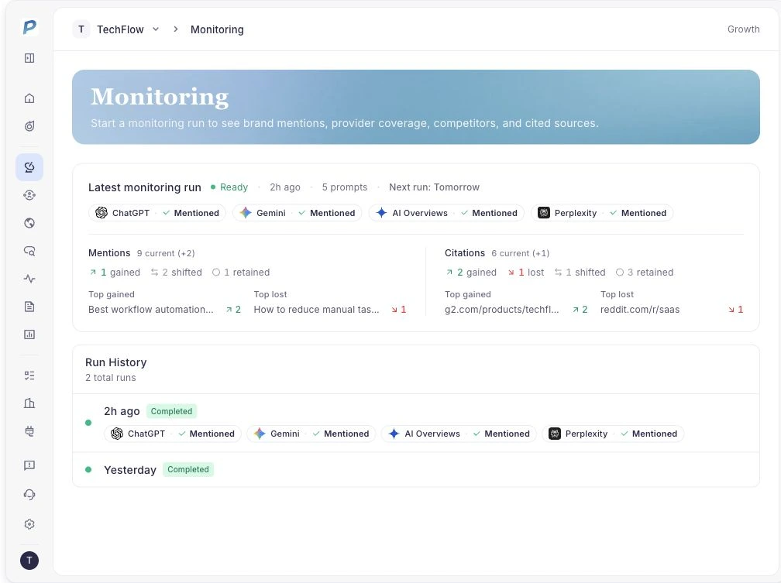Image resolution: width=781 pixels, height=583 pixels.
Task: Click 'Mentions 9 current (+2)' heading
Action: click(142, 253)
